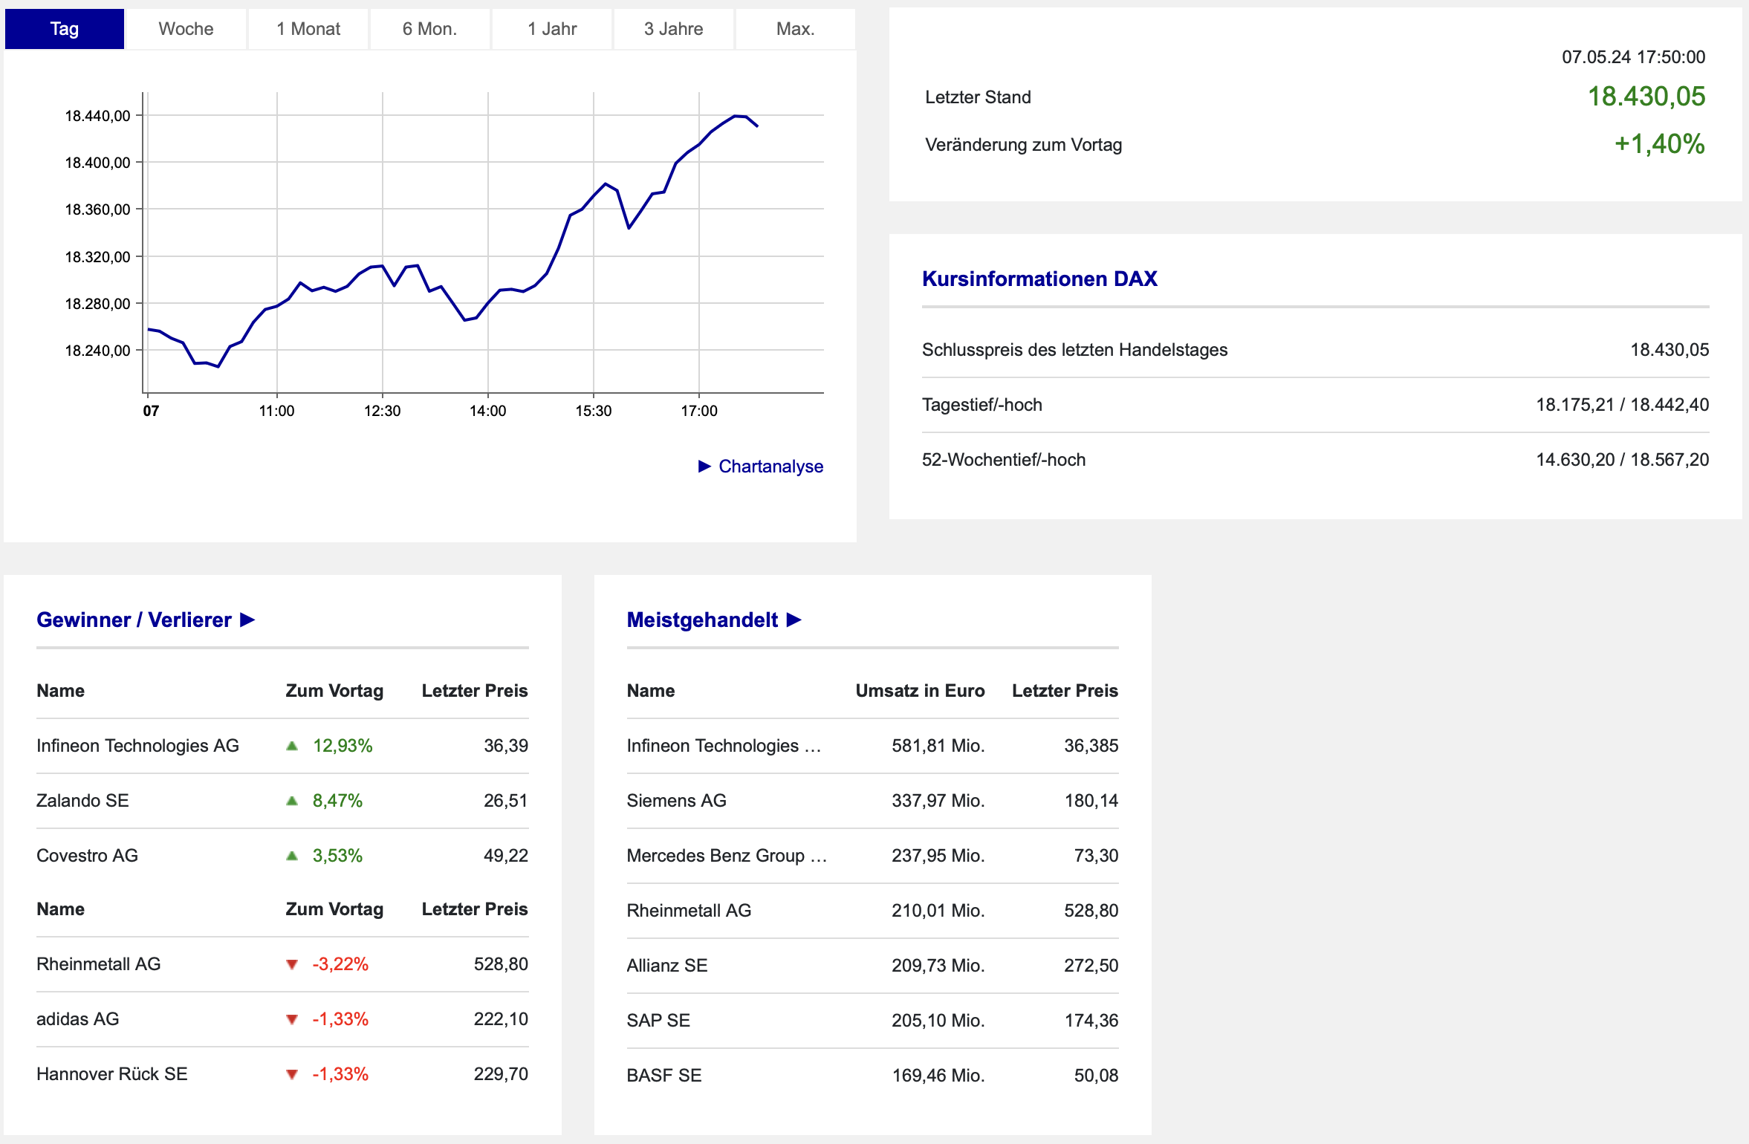The height and width of the screenshot is (1144, 1749).
Task: Show the 6 Mon. chart view
Action: pyautogui.click(x=429, y=29)
